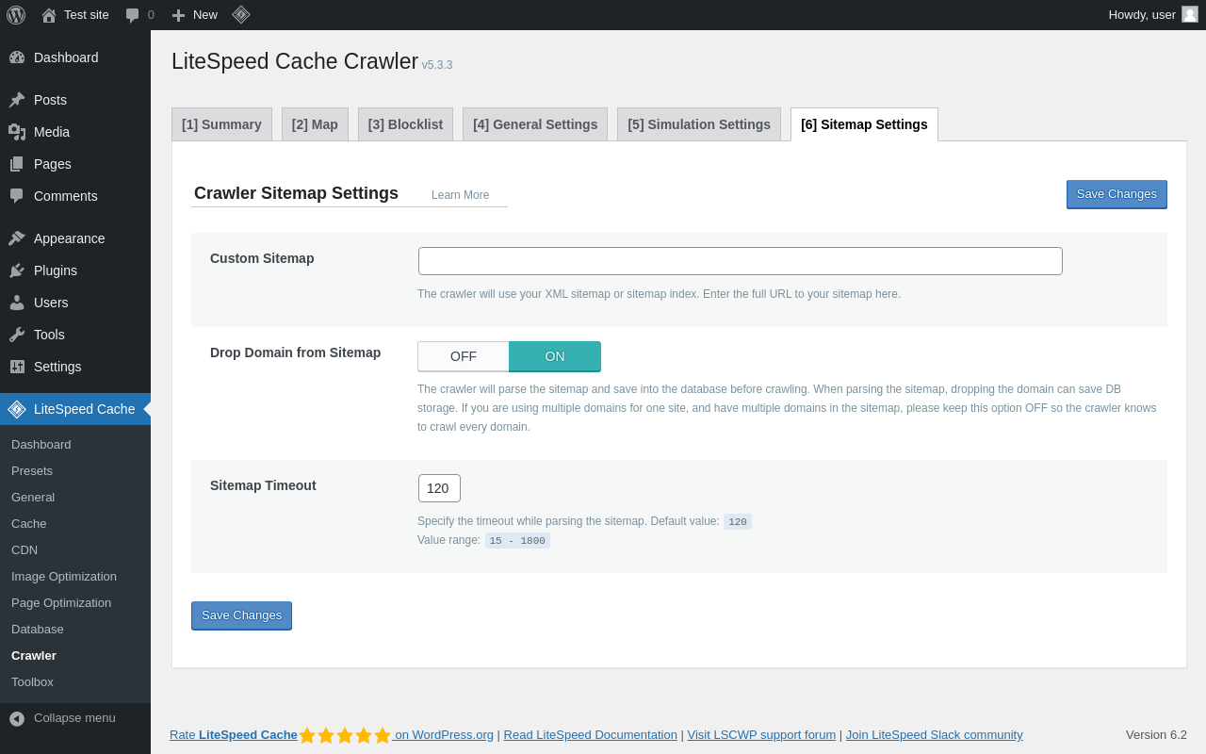The width and height of the screenshot is (1206, 754).
Task: Click the Sitemap Timeout value field
Action: pos(439,488)
